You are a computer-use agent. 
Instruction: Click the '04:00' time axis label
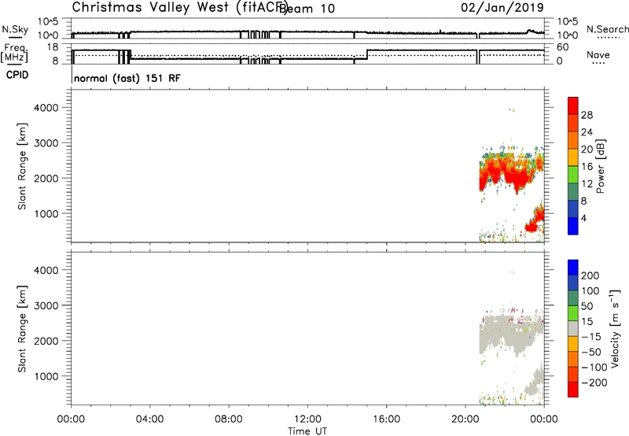149,419
